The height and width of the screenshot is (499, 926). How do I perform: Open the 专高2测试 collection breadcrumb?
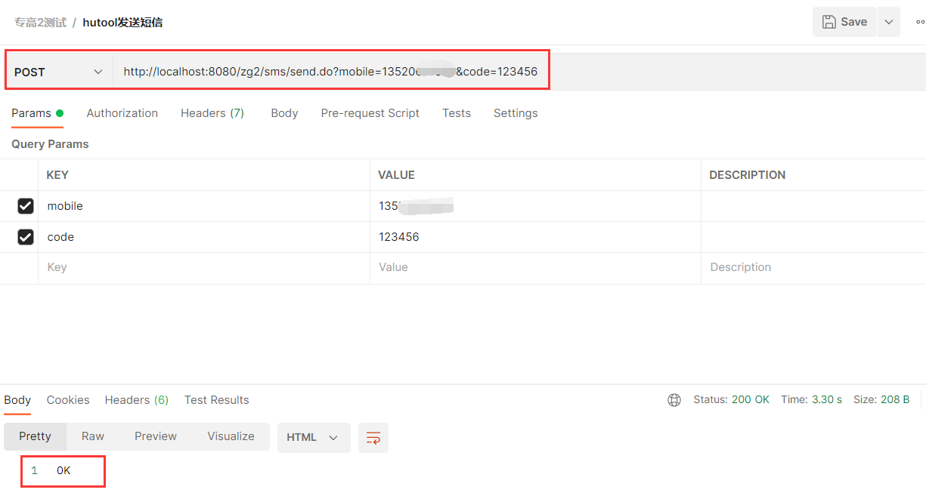click(x=40, y=23)
